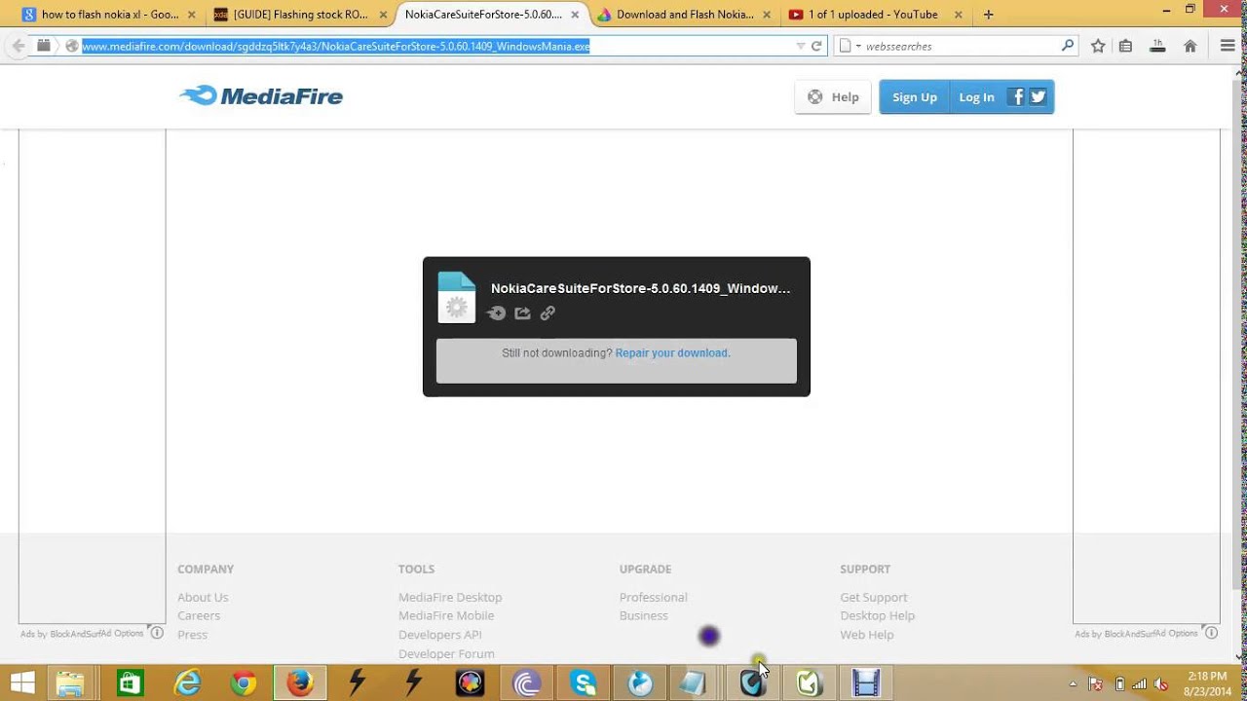Log in with the Twitter icon
The image size is (1247, 701).
click(1038, 96)
